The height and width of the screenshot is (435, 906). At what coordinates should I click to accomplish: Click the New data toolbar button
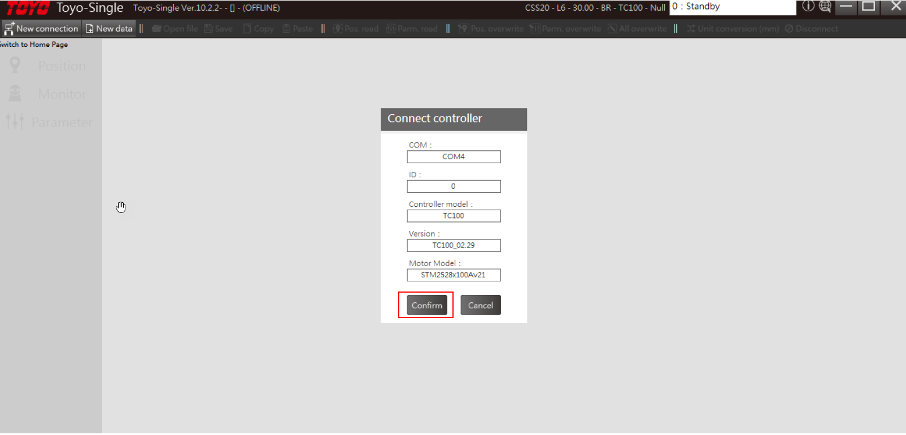109,28
